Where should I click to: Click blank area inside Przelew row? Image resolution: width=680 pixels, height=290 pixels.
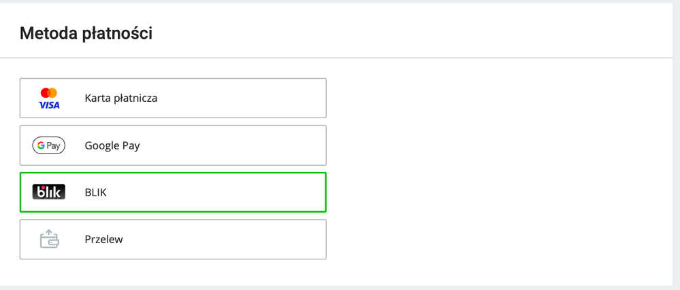click(225, 239)
